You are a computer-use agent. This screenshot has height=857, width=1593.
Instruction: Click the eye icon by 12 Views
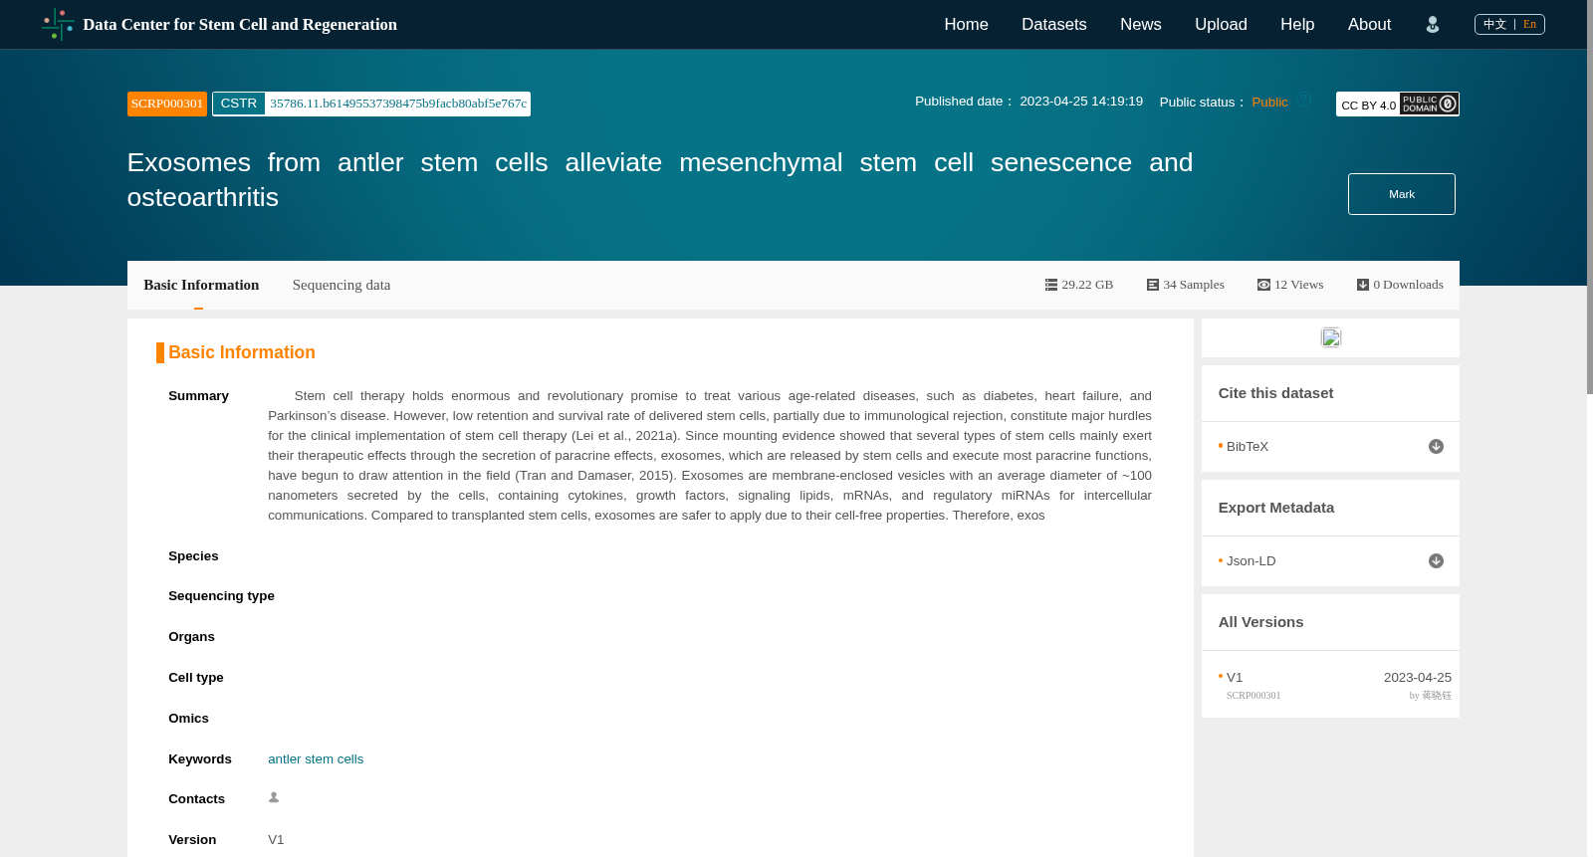pos(1263,285)
